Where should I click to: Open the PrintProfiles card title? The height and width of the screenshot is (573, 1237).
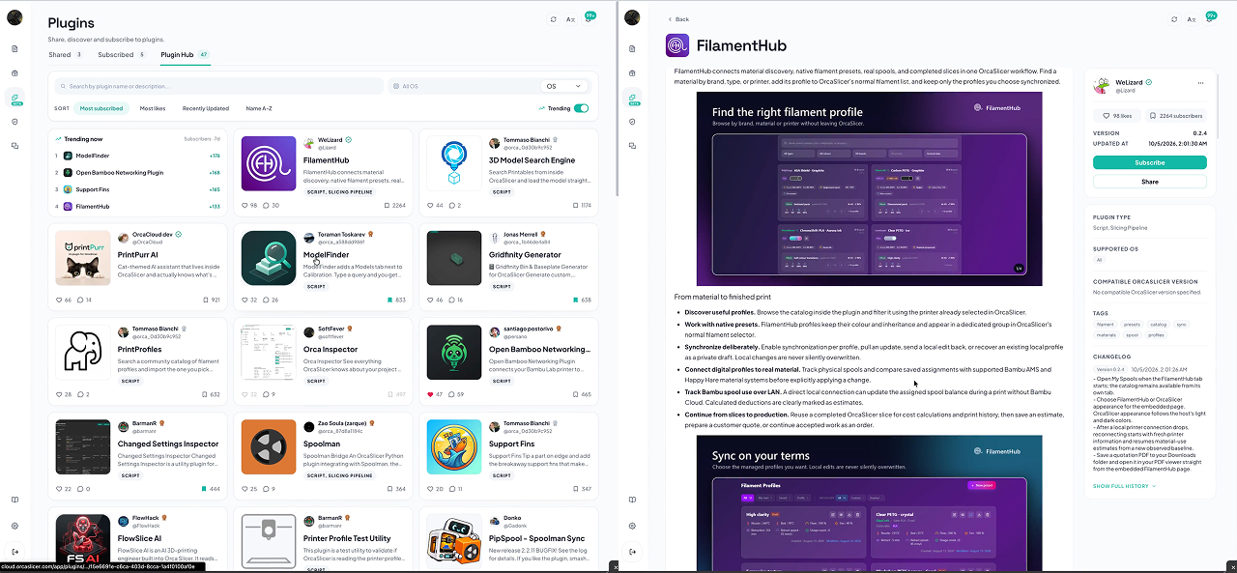[x=140, y=350]
